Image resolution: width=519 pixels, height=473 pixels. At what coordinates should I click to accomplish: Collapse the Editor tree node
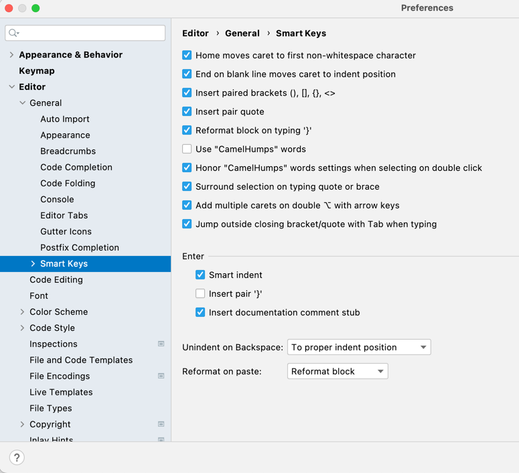tap(11, 87)
